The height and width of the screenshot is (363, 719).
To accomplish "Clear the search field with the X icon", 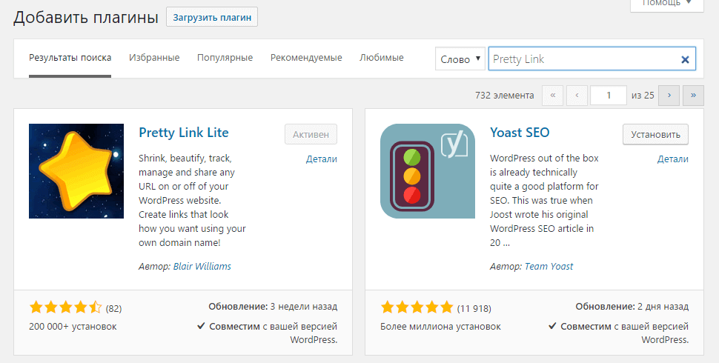I will click(685, 59).
